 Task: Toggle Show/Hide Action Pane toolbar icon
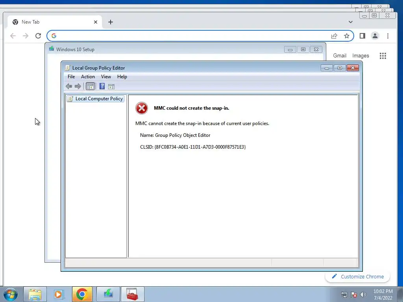point(111,87)
